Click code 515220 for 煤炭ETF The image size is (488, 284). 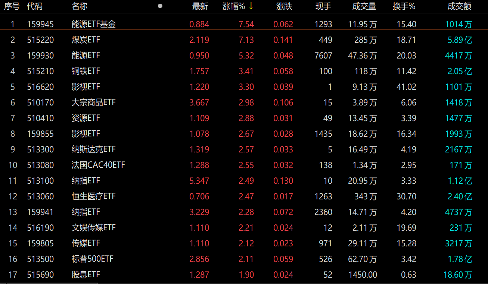[40, 40]
